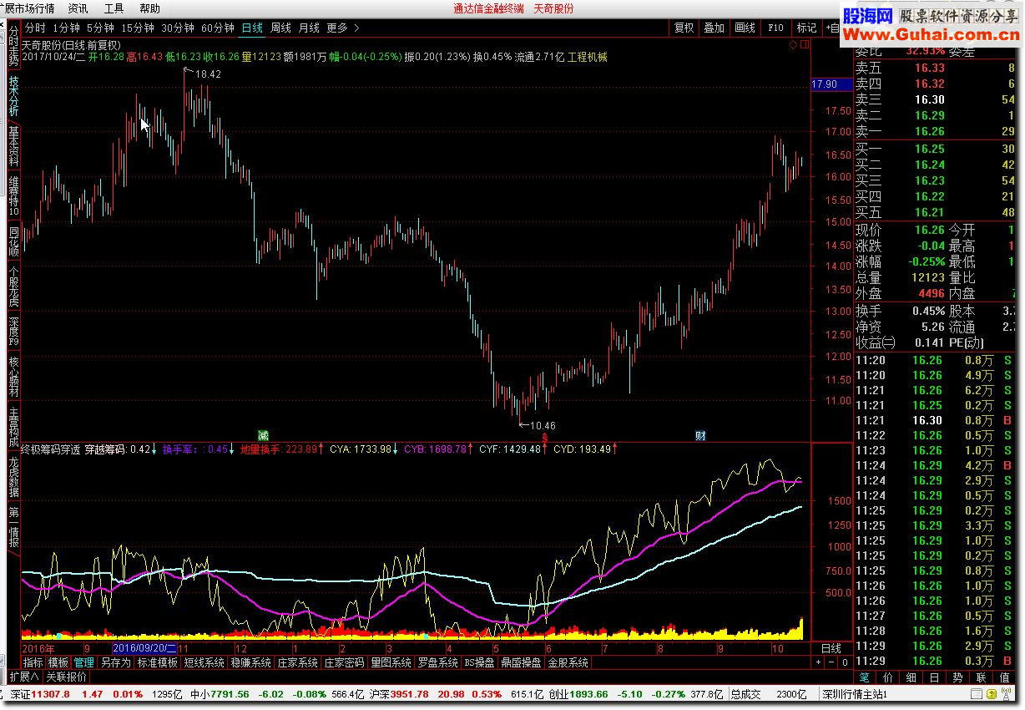Screen dimensions: 1025x710
Task: Switch to 60分钟 period
Action: click(218, 28)
